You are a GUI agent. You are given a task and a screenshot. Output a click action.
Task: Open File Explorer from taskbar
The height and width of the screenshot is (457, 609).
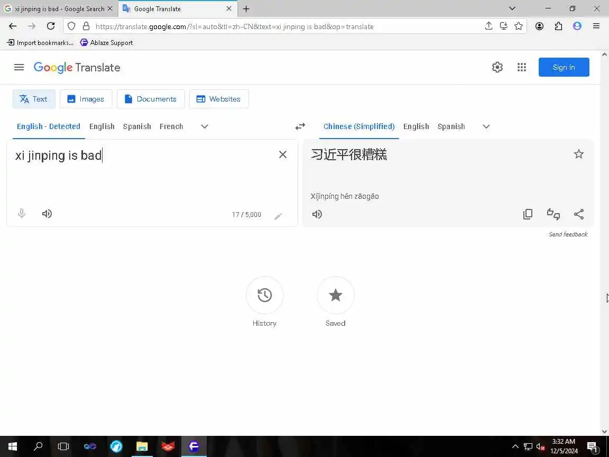click(142, 446)
